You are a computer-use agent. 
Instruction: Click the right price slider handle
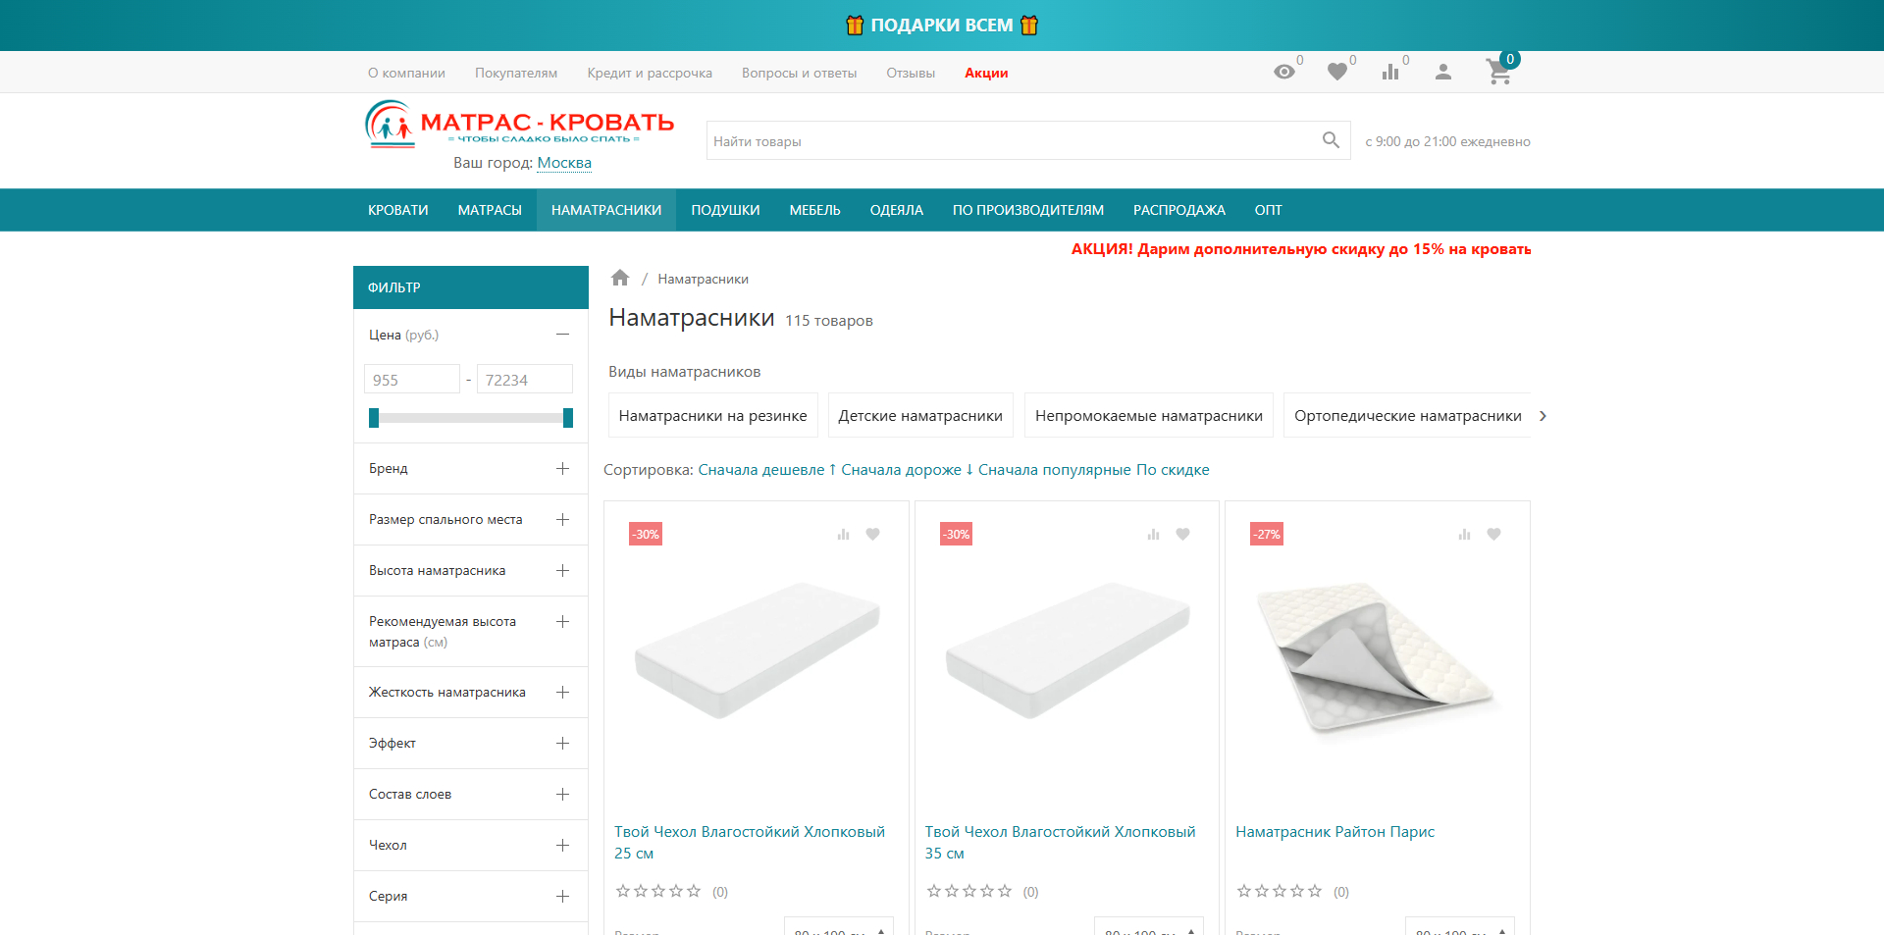coord(567,418)
